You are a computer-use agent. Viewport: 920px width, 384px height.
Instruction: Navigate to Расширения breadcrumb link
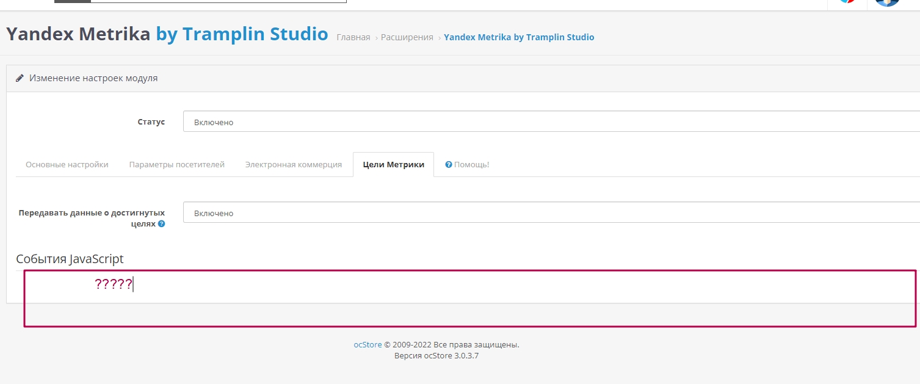click(407, 37)
